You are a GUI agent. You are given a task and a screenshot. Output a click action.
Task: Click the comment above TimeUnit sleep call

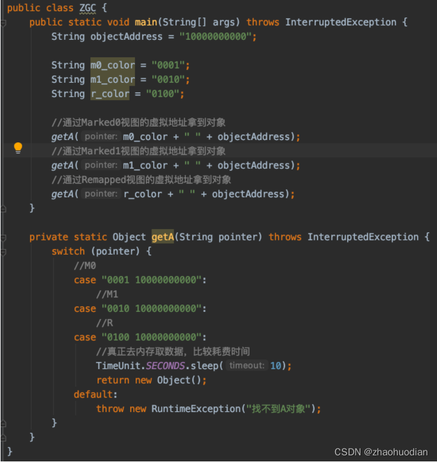point(173,352)
